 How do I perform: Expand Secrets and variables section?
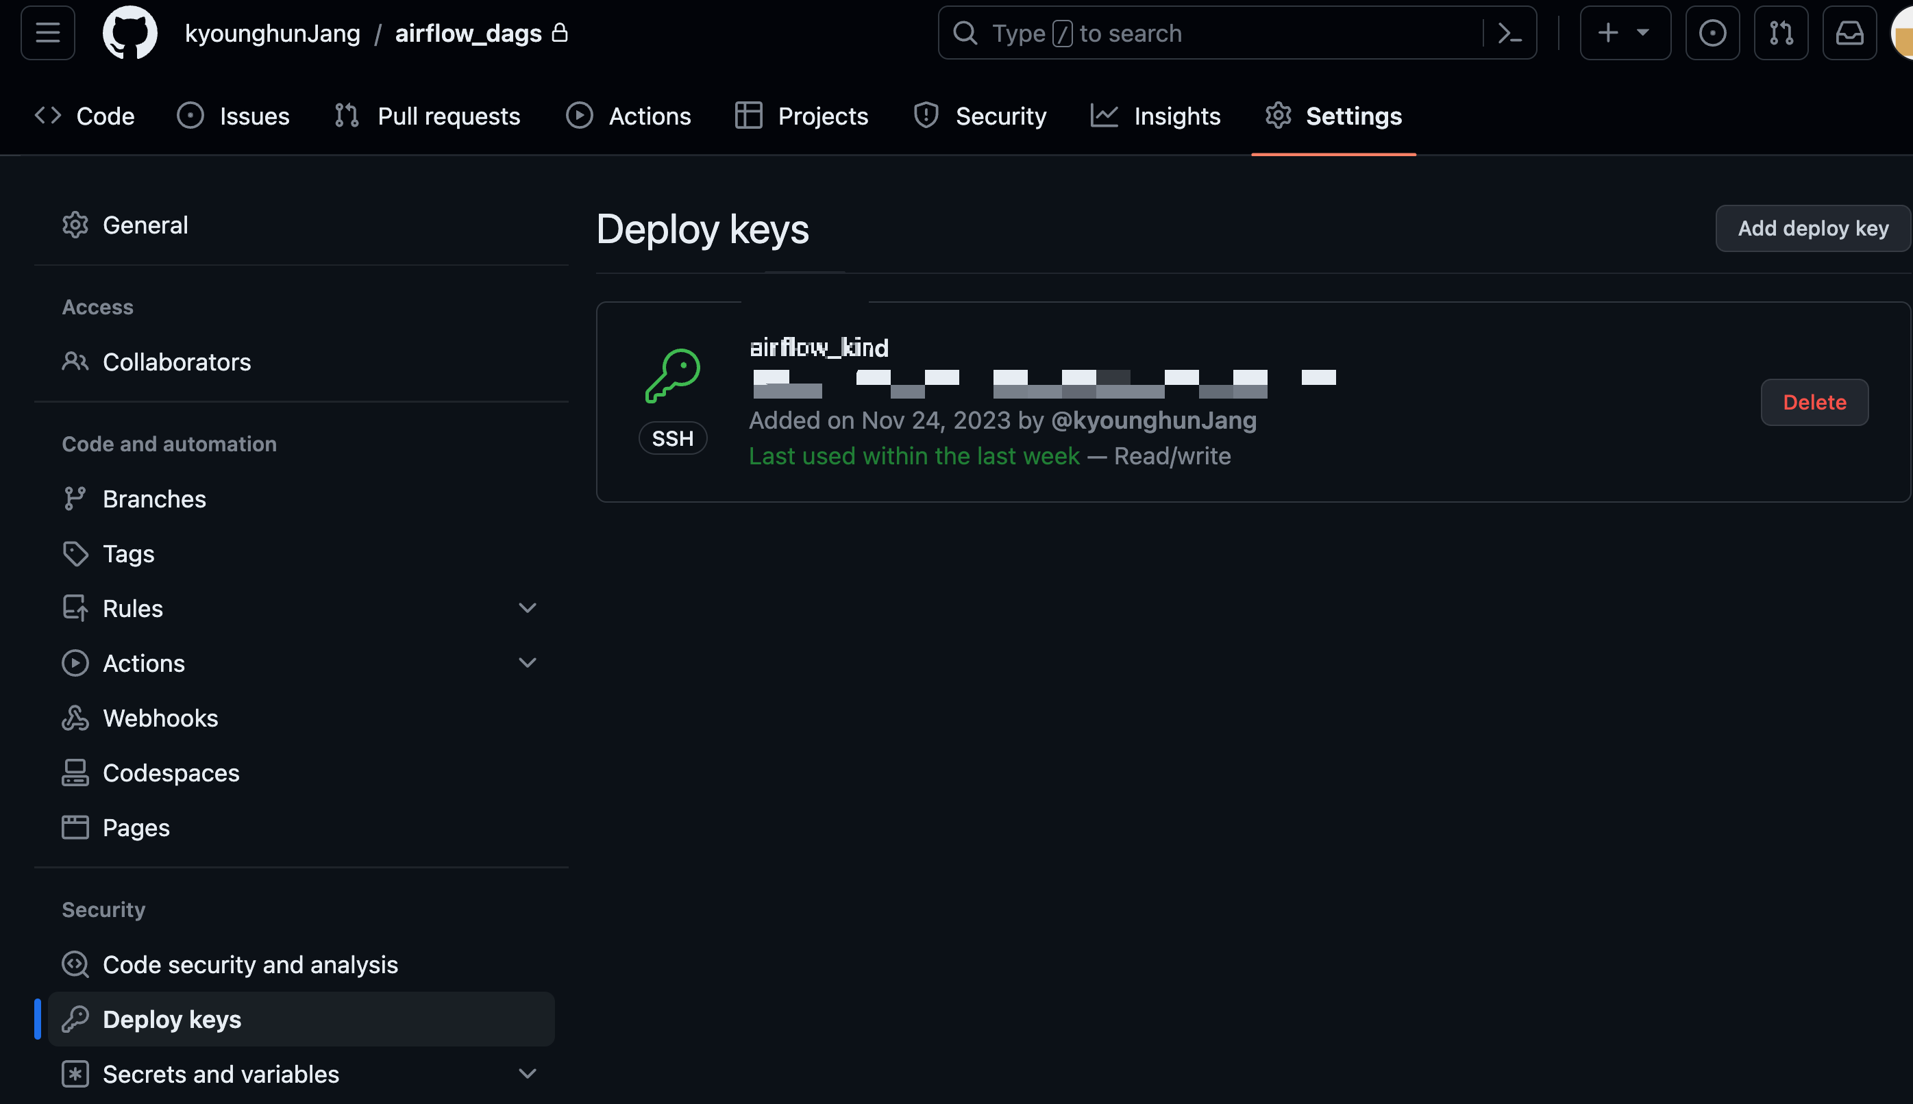526,1074
